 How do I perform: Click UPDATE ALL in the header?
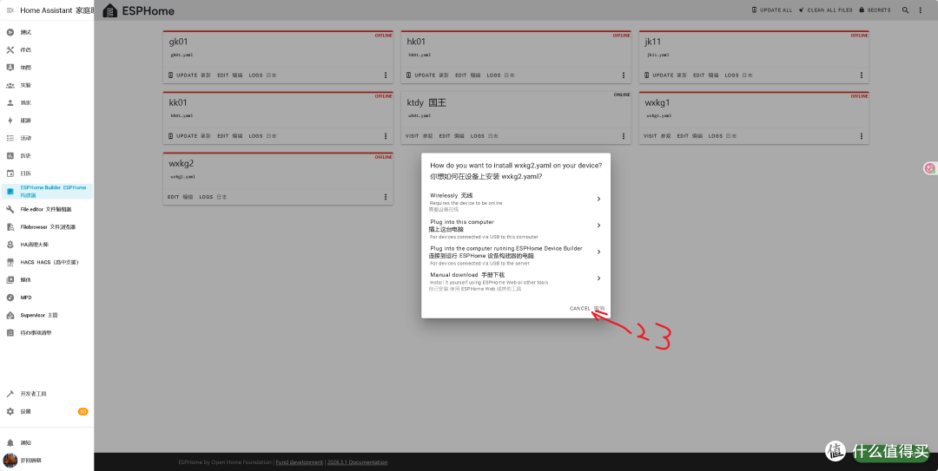point(772,10)
